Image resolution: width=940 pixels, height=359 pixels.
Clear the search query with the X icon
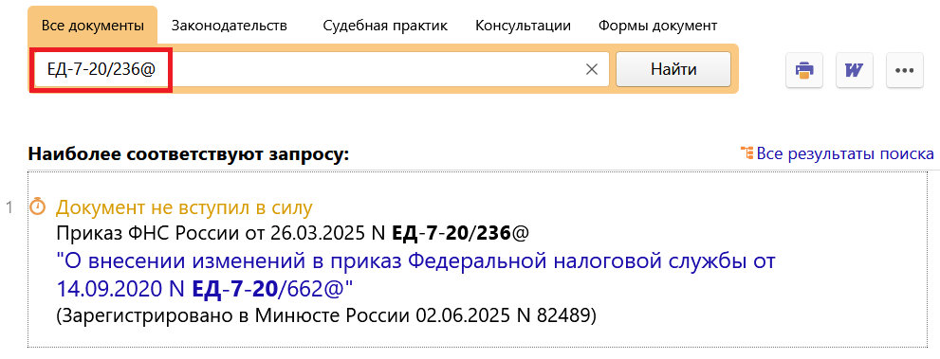[x=592, y=69]
